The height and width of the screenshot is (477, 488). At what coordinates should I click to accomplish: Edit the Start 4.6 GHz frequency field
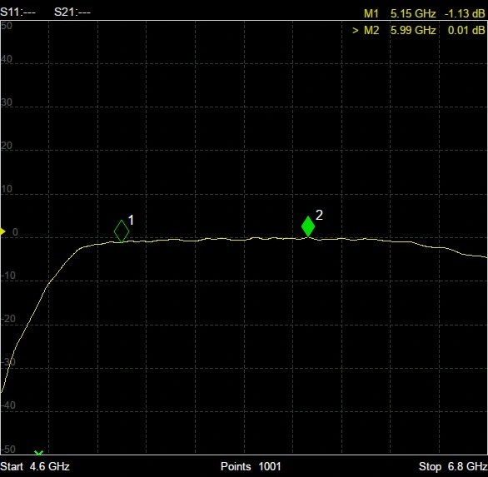click(35, 466)
